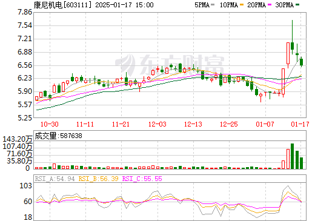Click the 12-03 date label
The image size is (315, 221).
[157, 124]
